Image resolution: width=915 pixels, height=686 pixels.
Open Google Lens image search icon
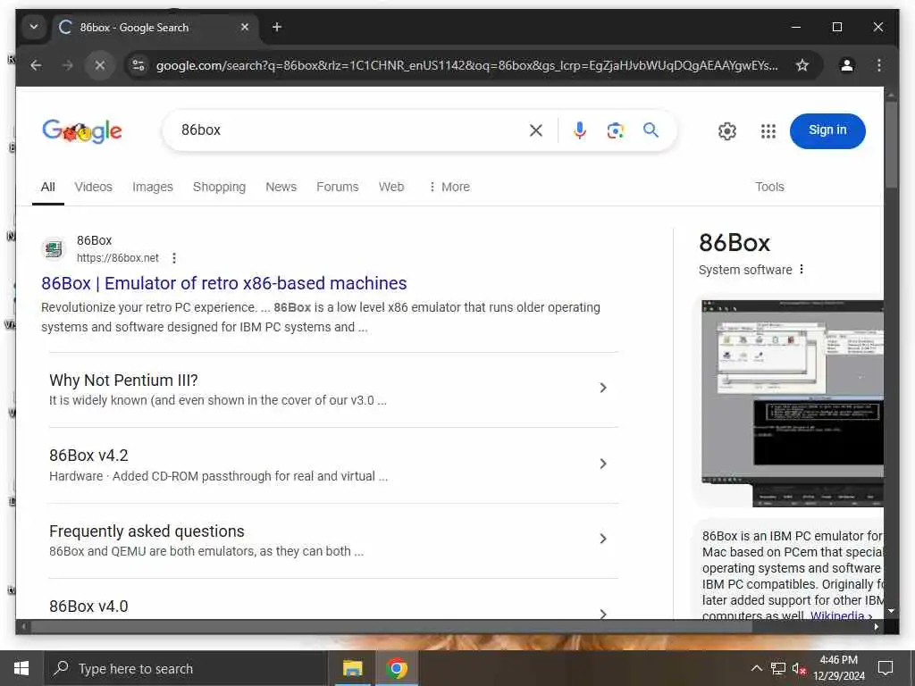click(x=615, y=130)
